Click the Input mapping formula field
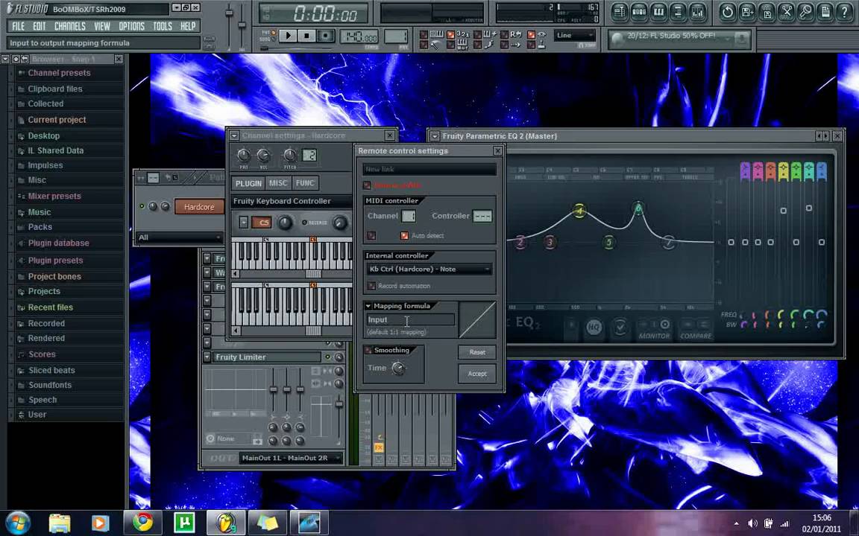The image size is (859, 536). tap(410, 320)
